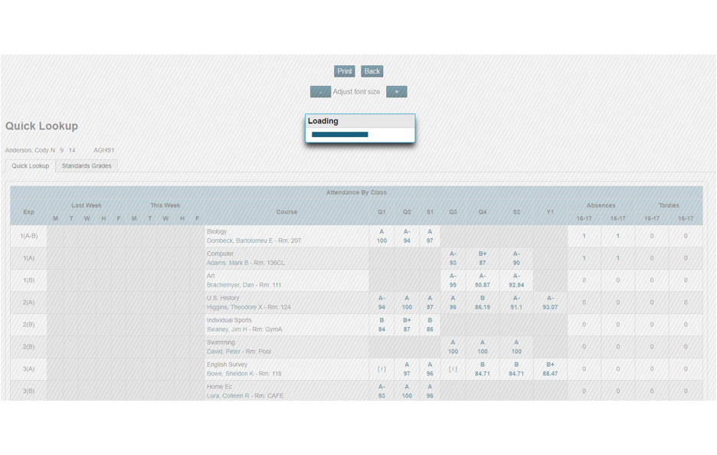The image size is (717, 455).
Task: Open Individual Sports Q2 grade B+ 87
Action: pos(407,325)
